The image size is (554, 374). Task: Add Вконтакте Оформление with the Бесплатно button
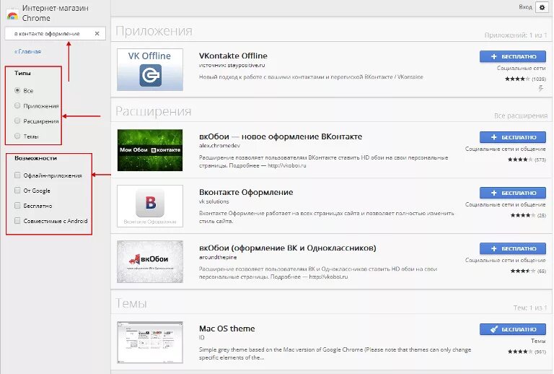pyautogui.click(x=513, y=193)
